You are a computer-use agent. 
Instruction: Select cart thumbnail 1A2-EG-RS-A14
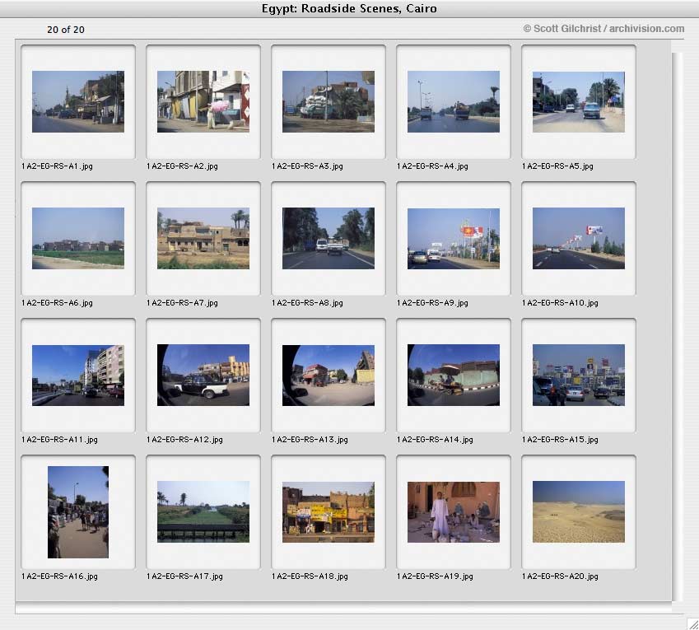tap(454, 375)
